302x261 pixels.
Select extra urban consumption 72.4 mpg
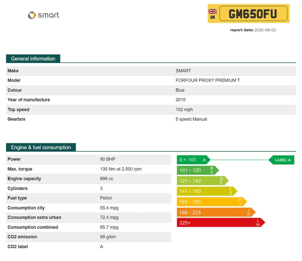click(109, 218)
